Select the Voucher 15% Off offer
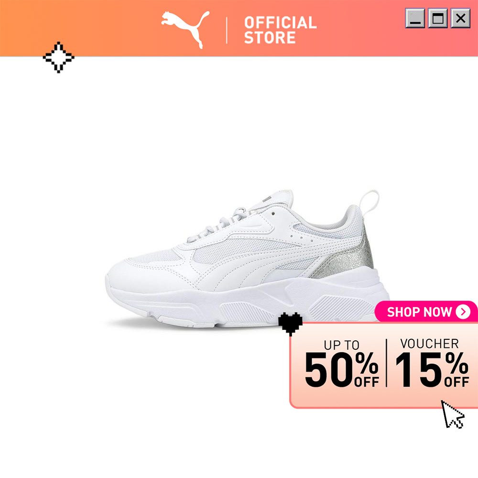This screenshot has width=478, height=478. 432,363
